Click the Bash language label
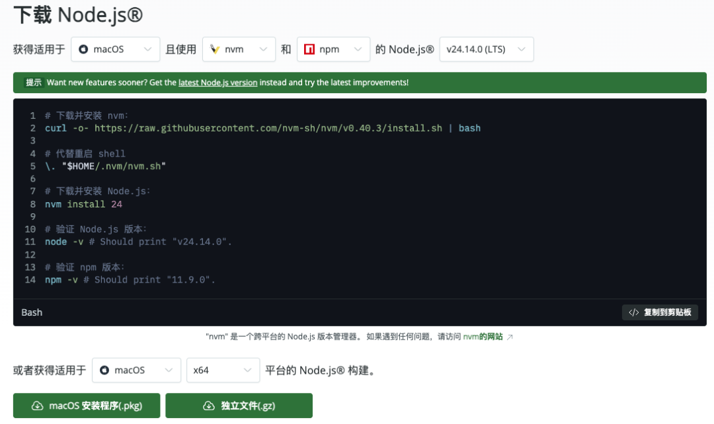Image resolution: width=714 pixels, height=424 pixels. click(x=32, y=312)
